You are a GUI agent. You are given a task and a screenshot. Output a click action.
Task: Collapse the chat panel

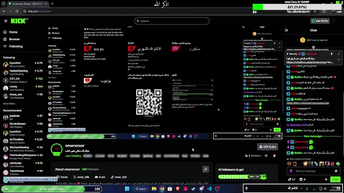click(x=286, y=30)
